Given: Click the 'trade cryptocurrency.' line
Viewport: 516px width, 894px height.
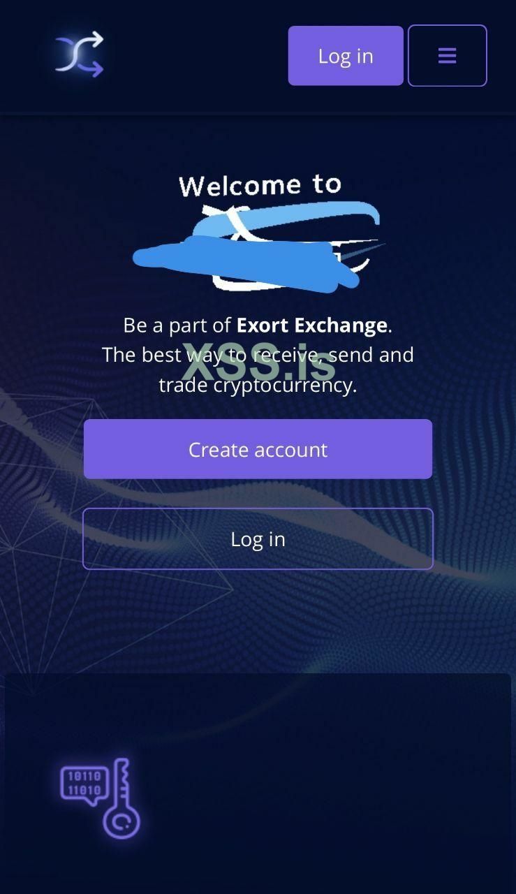Looking at the screenshot, I should coord(258,385).
